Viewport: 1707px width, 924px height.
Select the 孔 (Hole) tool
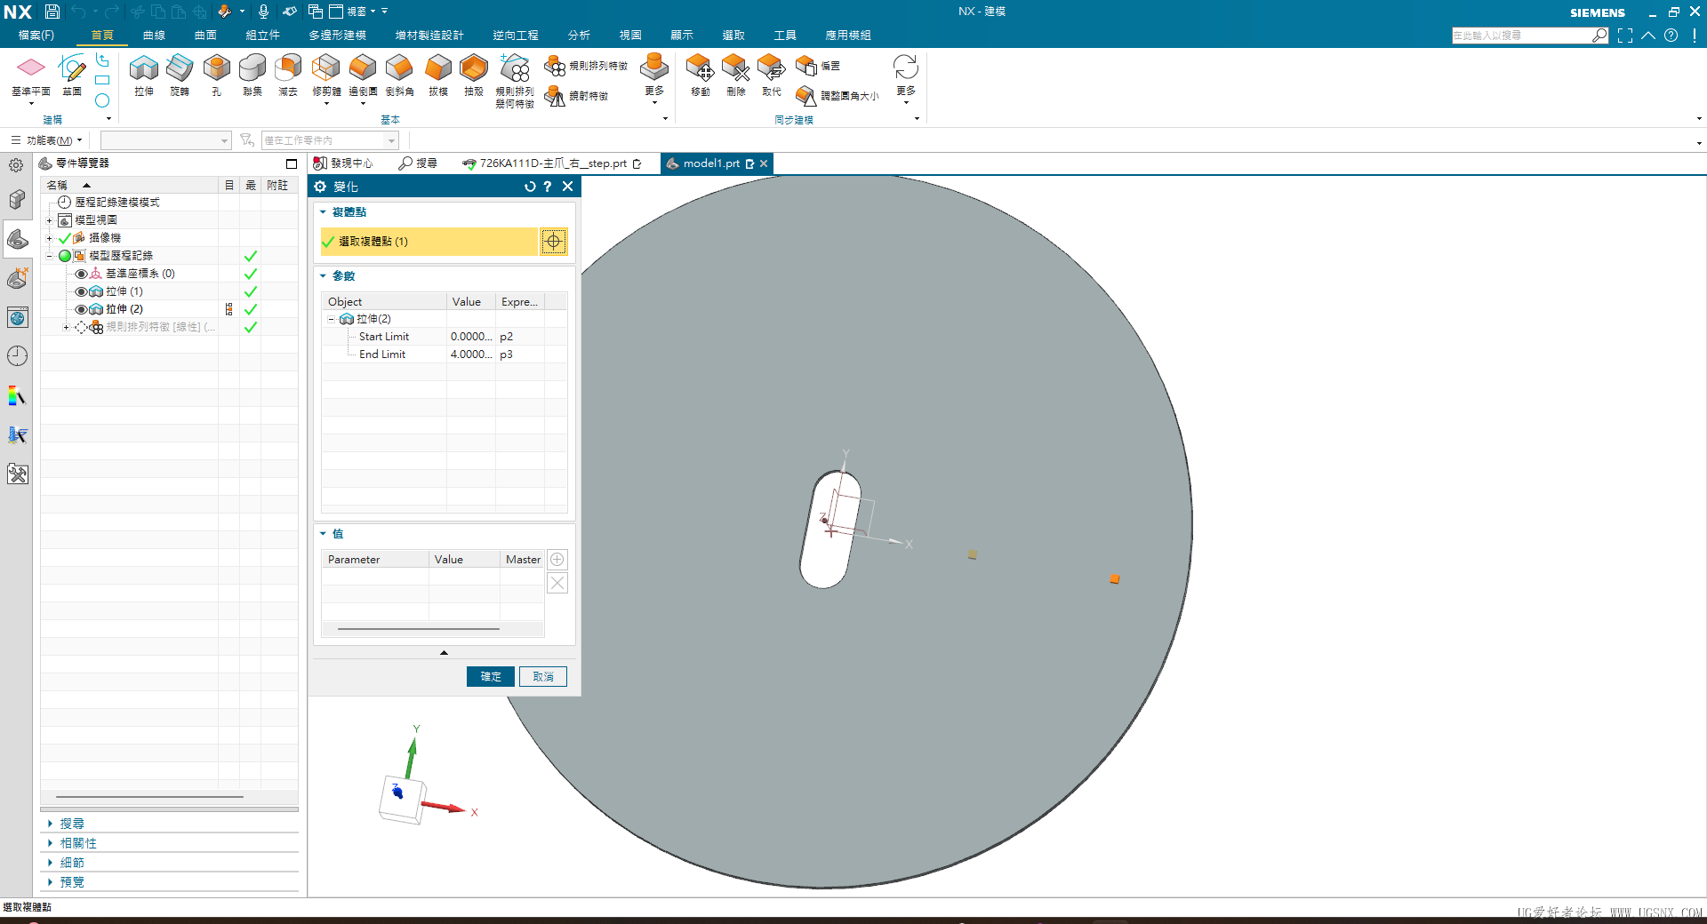216,75
